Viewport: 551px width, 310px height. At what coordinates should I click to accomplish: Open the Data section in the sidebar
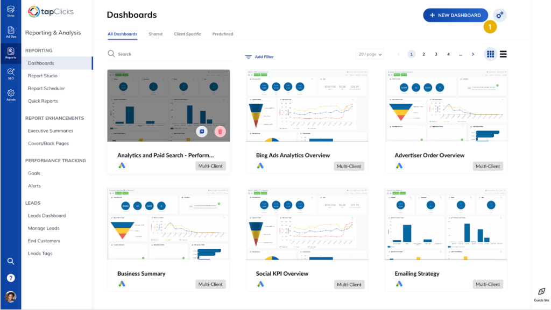pyautogui.click(x=11, y=10)
